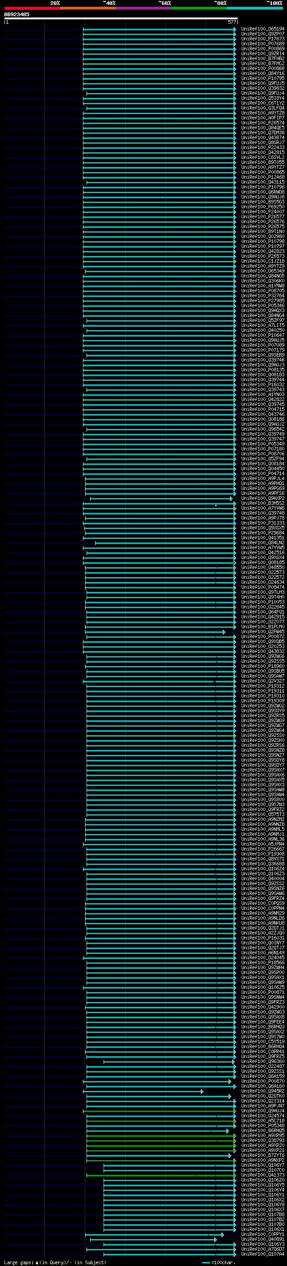Select the UniRef100_P00871 label
This screenshot has height=1266, width=287.
click(263, 992)
